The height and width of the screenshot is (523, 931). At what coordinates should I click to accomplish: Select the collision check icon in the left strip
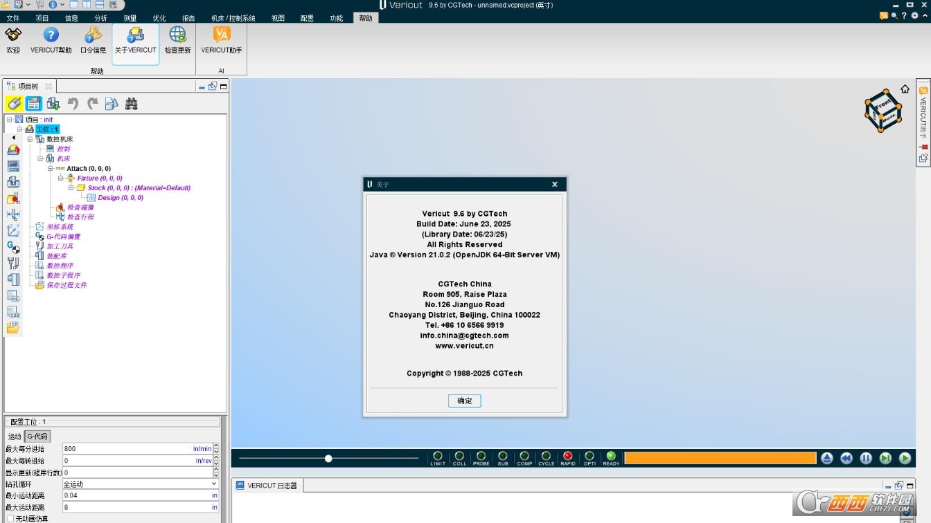click(13, 199)
